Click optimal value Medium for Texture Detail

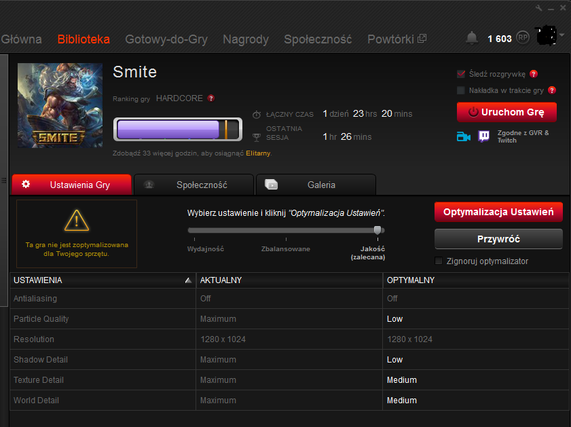pyautogui.click(x=402, y=380)
